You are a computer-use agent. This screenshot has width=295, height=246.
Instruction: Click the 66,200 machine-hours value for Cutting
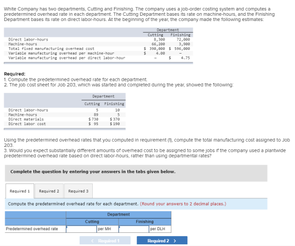[x=158, y=44]
